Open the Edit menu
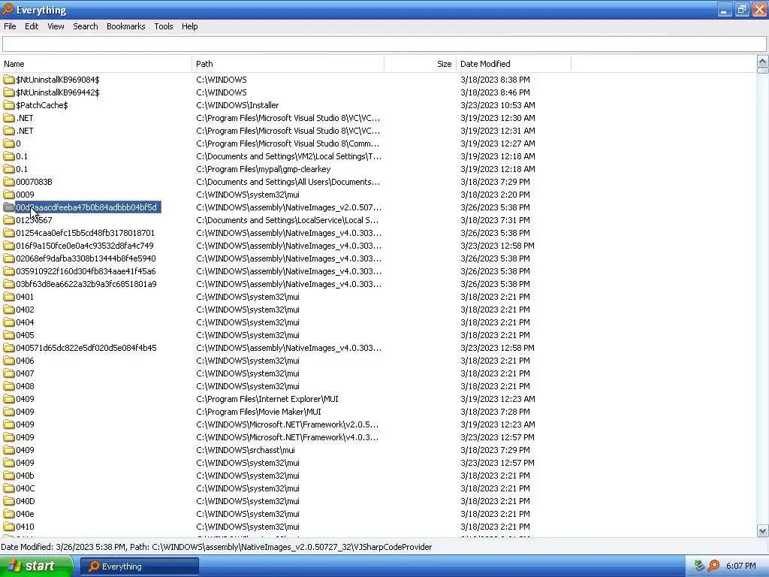Viewport: 769px width, 577px height. 32,26
